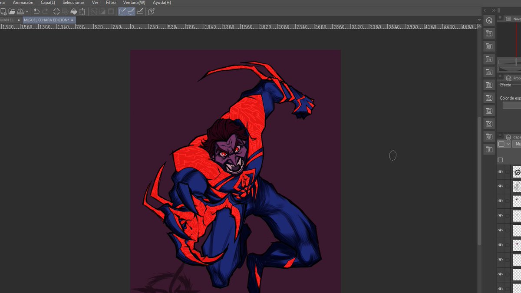Open the Layer palette menu

(500, 136)
